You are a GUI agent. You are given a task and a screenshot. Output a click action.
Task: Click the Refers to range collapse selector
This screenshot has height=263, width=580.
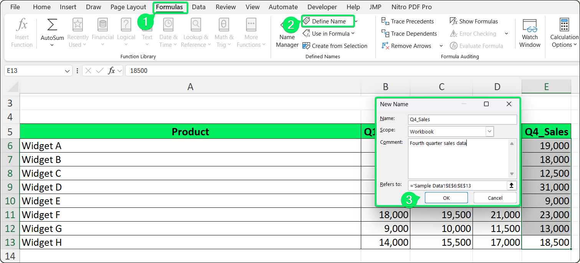[511, 186]
